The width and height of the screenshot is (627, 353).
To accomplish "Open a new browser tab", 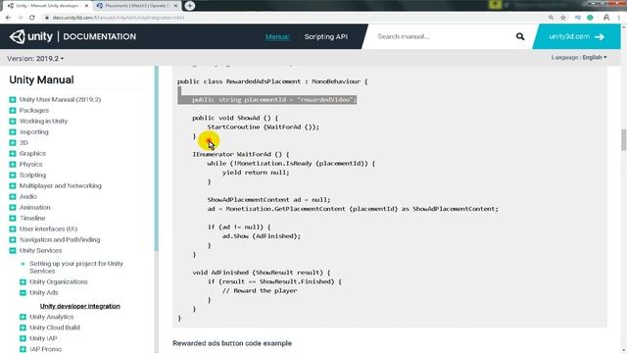I will click(x=190, y=6).
